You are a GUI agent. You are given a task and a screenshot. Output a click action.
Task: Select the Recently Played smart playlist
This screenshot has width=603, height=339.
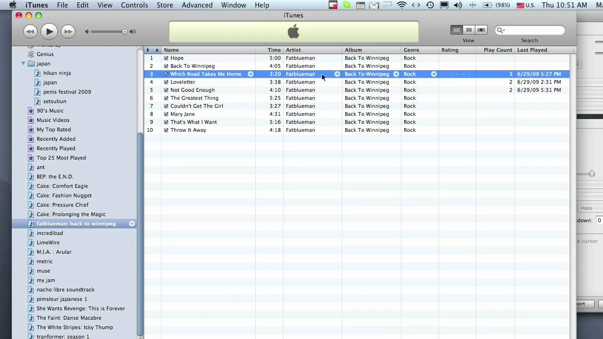56,148
